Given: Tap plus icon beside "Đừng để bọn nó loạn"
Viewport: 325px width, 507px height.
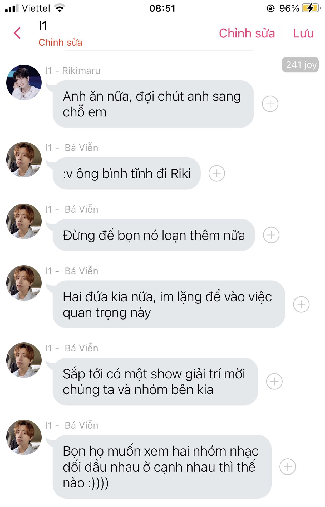Looking at the screenshot, I should pos(271,235).
